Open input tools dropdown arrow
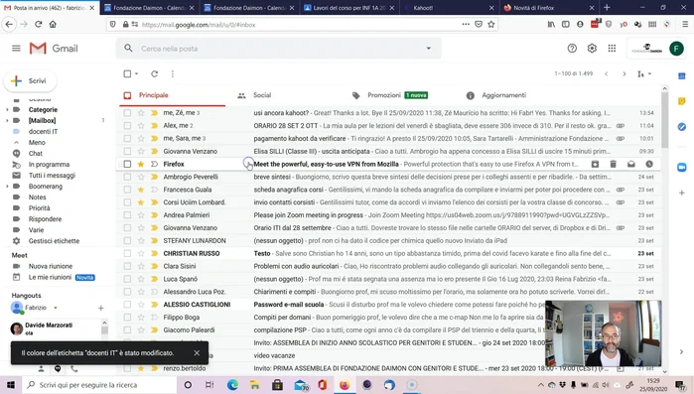694x394 pixels. [649, 73]
